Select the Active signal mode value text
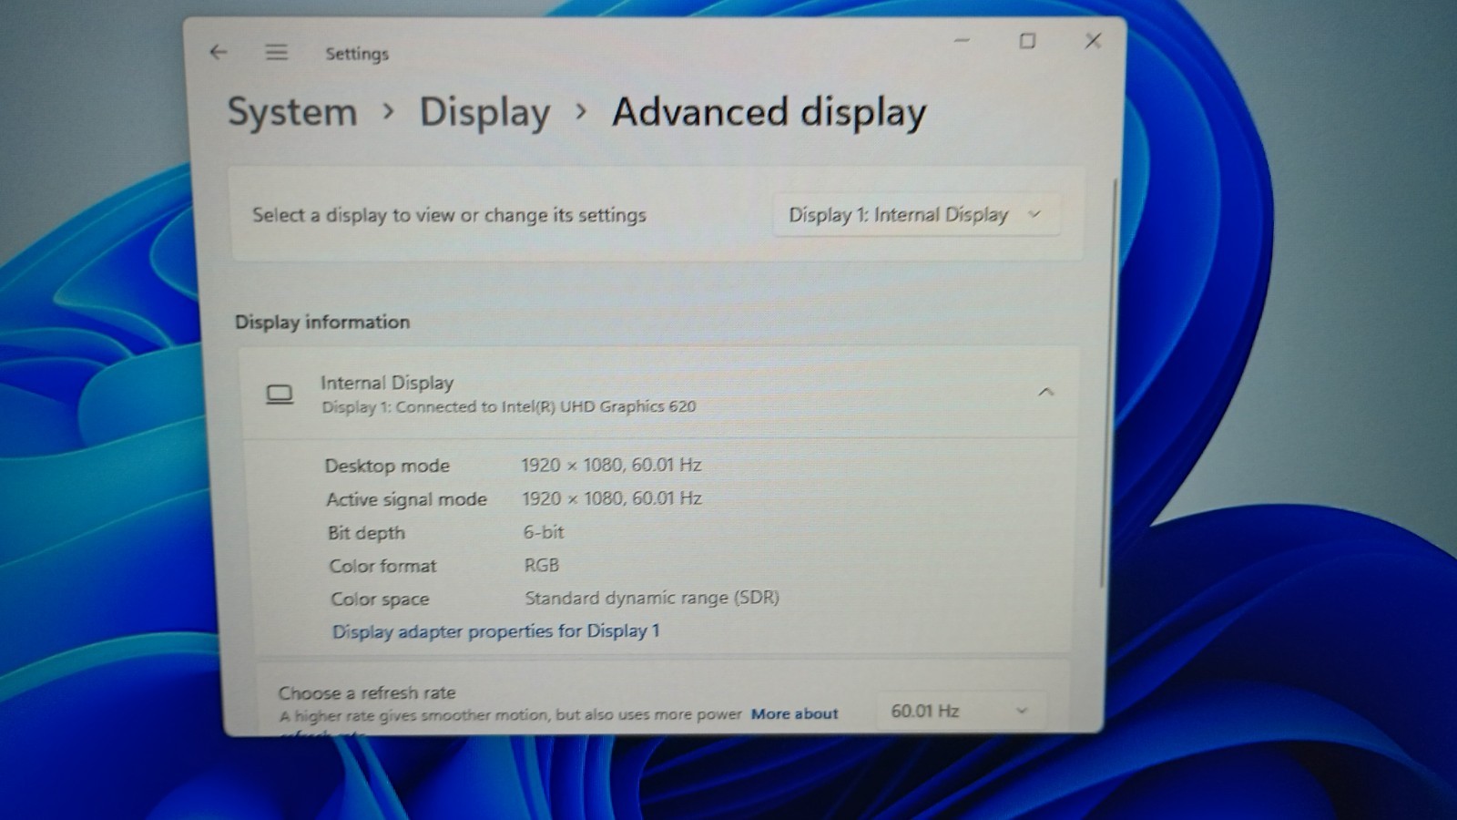The image size is (1457, 820). point(612,498)
